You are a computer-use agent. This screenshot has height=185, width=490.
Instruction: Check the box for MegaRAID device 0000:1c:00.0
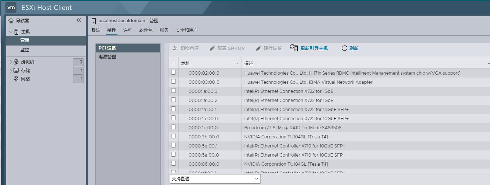[173, 127]
